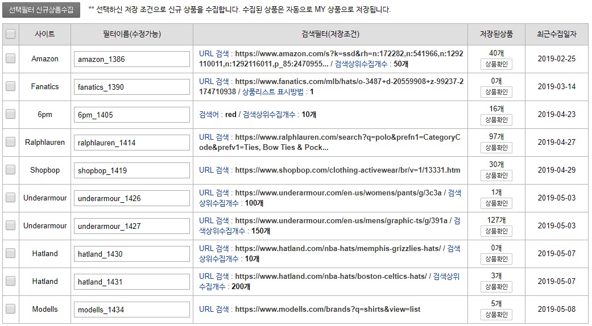Edit the modells_1434 filter name field
Screen dimensions: 592x326
tap(132, 310)
